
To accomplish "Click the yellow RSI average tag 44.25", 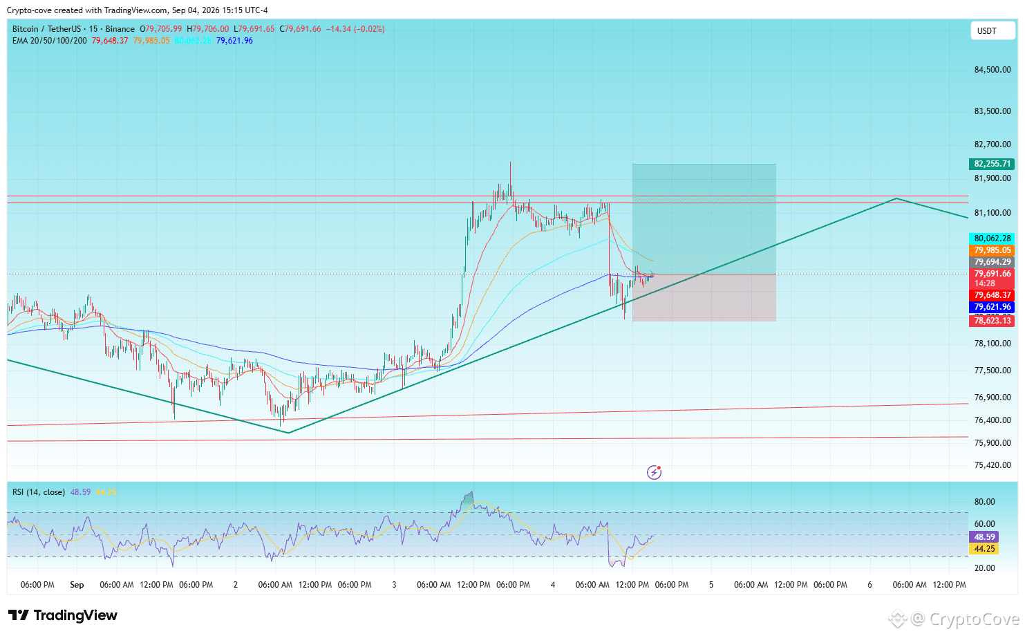I will pyautogui.click(x=984, y=549).
